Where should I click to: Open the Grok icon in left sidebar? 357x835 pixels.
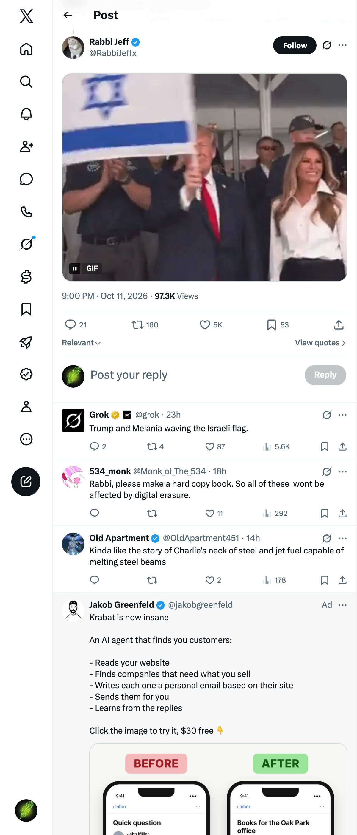[x=26, y=244]
